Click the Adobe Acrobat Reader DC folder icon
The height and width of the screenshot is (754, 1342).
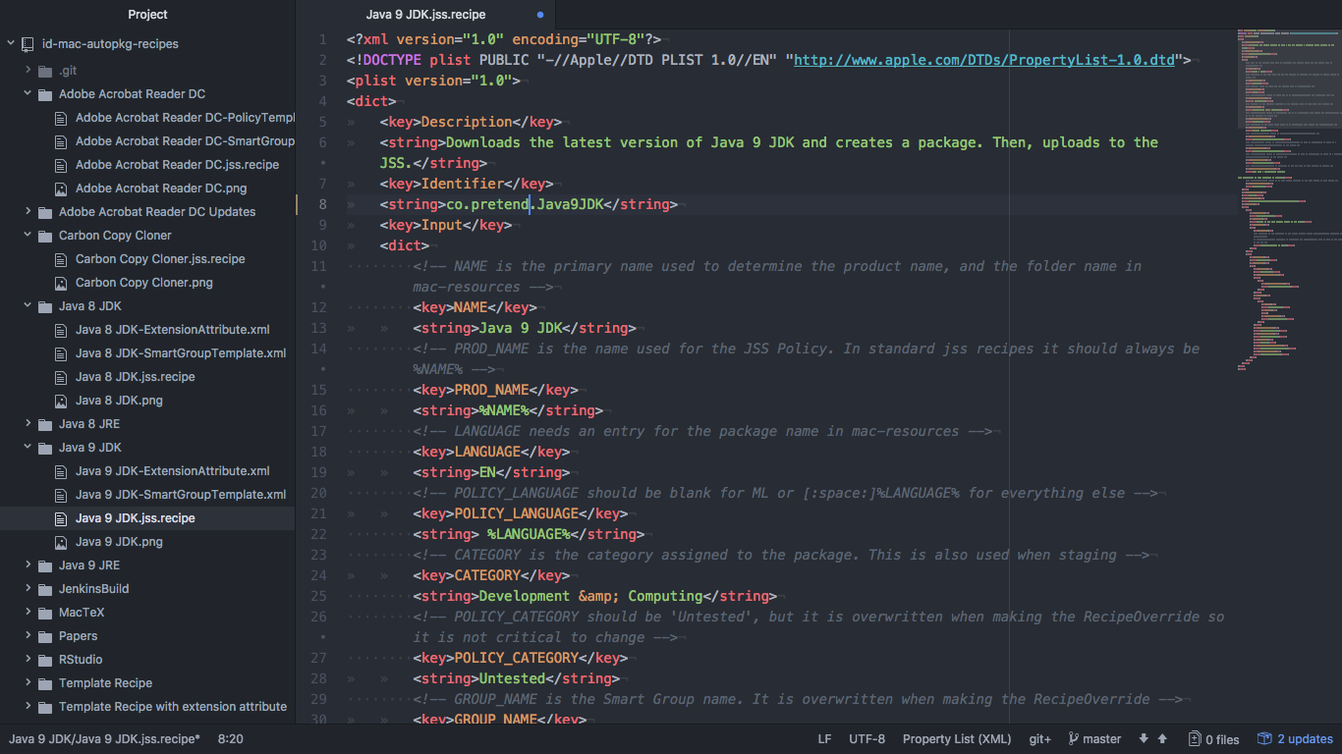tap(44, 94)
